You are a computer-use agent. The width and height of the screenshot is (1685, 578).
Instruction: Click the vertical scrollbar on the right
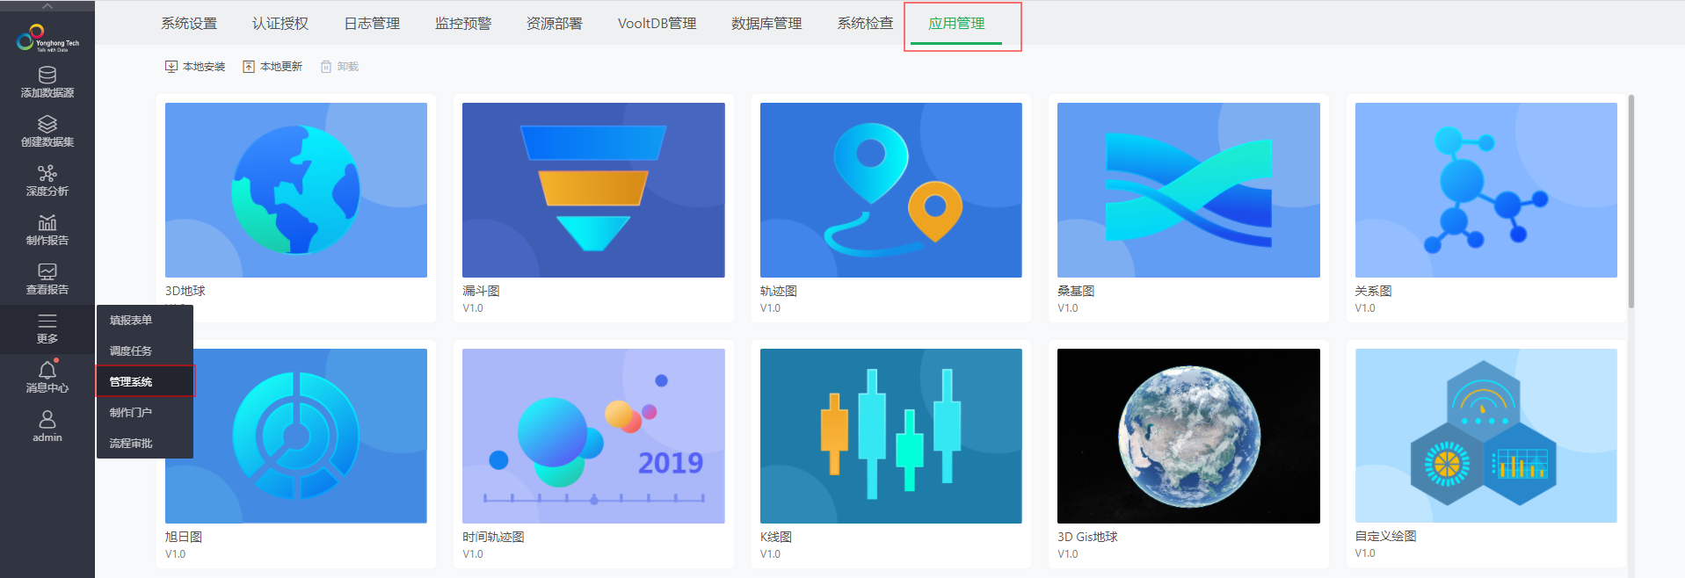1631,202
